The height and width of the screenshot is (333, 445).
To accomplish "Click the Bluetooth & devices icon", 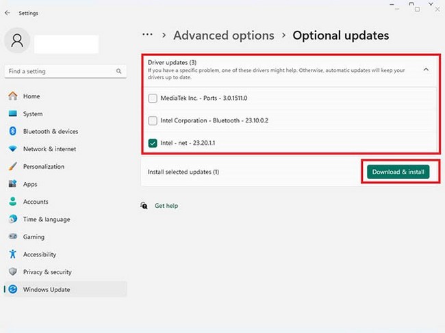I will click(x=13, y=131).
